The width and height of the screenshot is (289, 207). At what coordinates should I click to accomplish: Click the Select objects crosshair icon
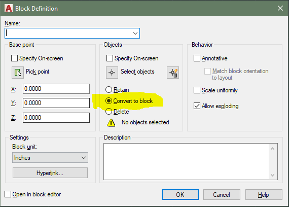(112, 73)
